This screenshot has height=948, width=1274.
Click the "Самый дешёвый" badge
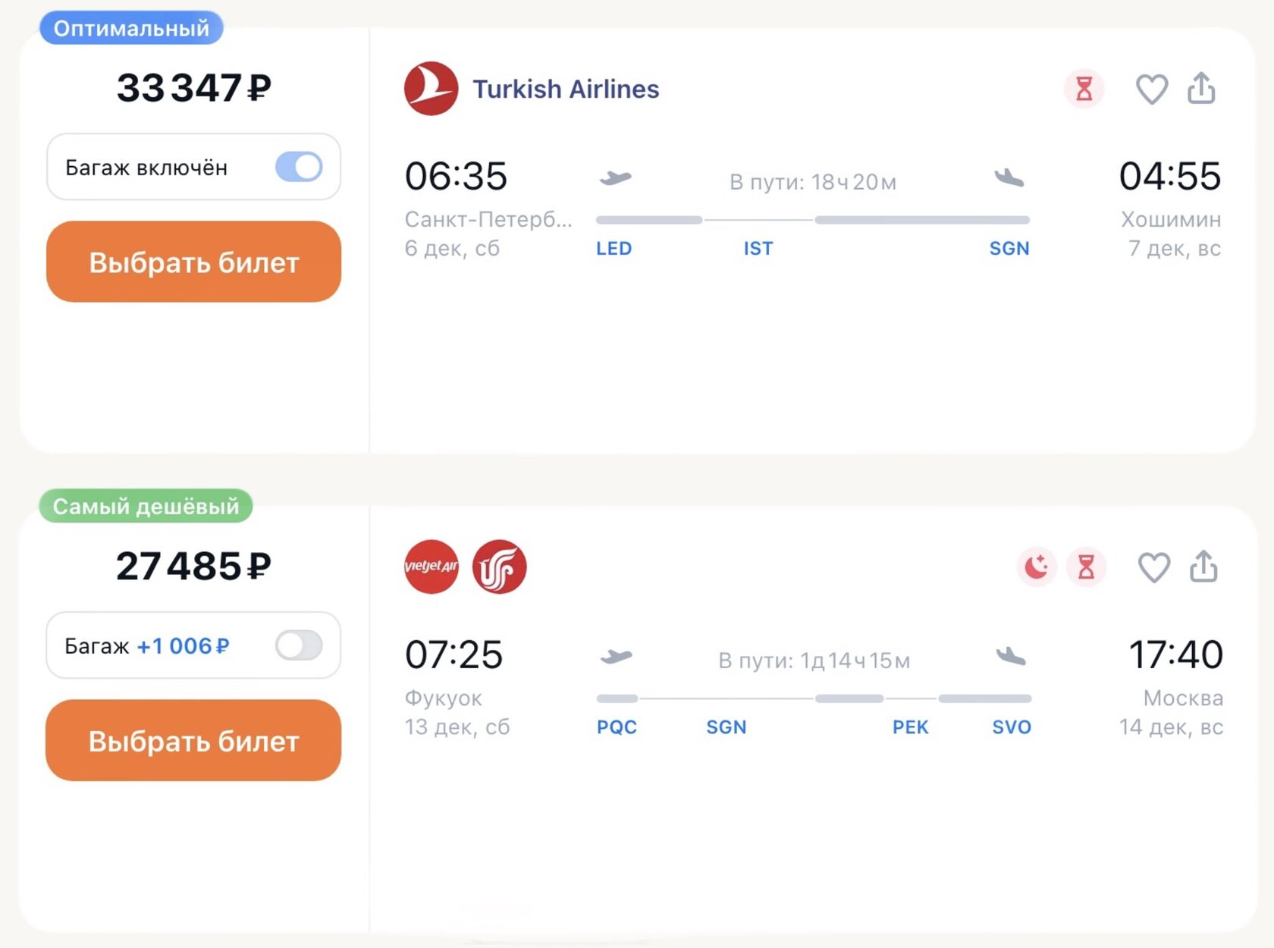coord(146,506)
